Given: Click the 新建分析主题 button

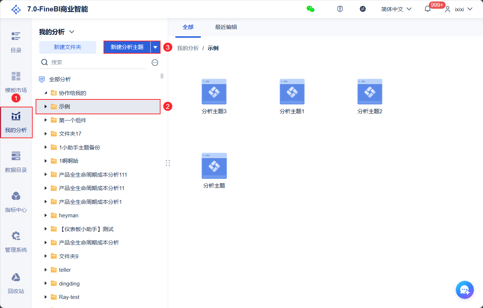Looking at the screenshot, I should (x=127, y=47).
